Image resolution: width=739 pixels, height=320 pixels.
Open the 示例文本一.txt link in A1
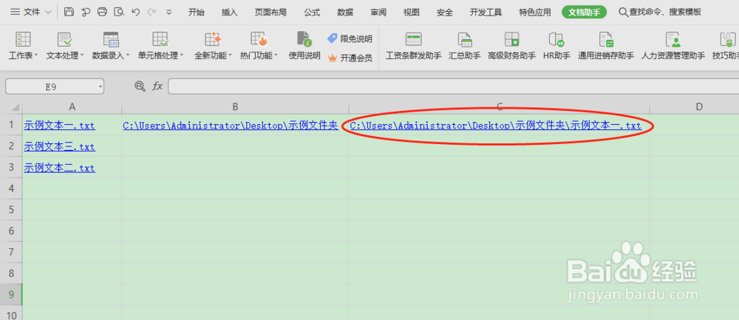pyautogui.click(x=59, y=126)
